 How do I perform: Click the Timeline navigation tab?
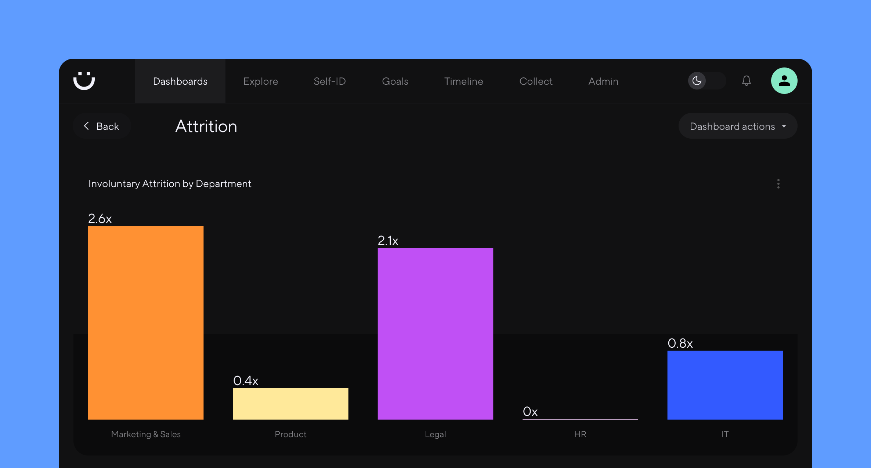click(464, 81)
